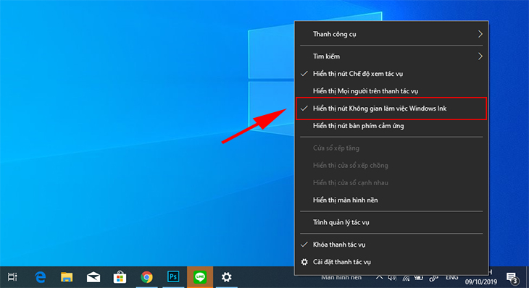
Task: Open the LINE app taskbar icon
Action: tap(200, 277)
